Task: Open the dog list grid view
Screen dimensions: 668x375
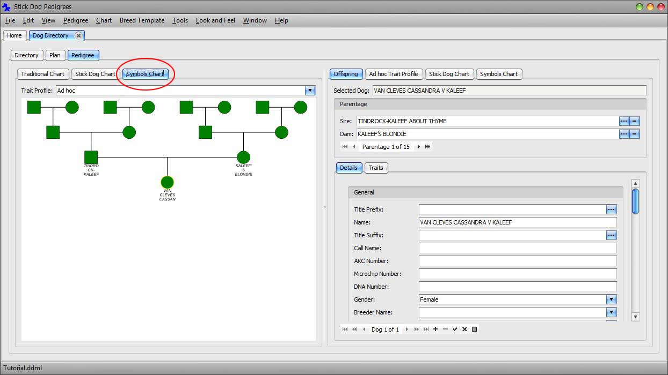Action: (x=474, y=329)
